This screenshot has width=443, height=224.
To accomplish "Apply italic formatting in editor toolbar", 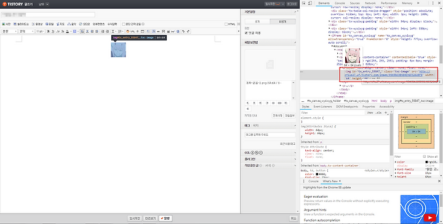I will (x=58, y=31).
